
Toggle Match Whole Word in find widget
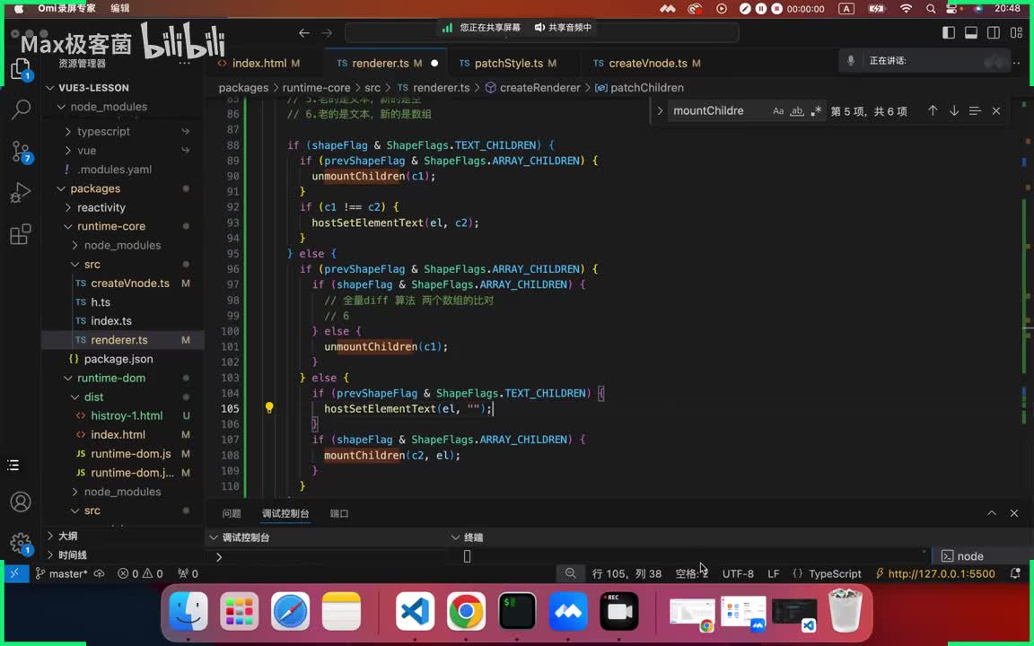[x=797, y=111]
